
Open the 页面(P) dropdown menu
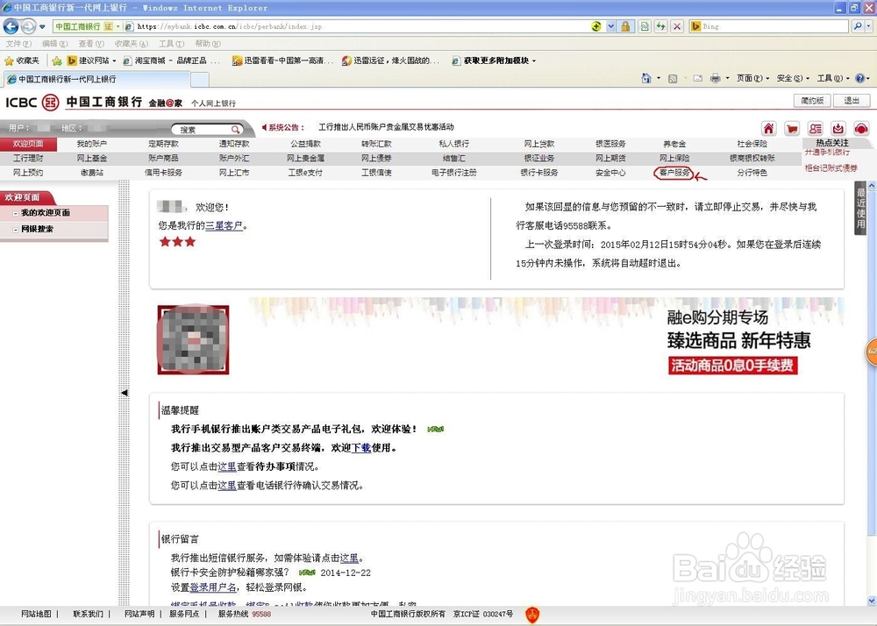point(752,78)
